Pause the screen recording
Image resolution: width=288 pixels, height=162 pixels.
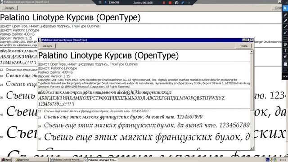point(164,3)
